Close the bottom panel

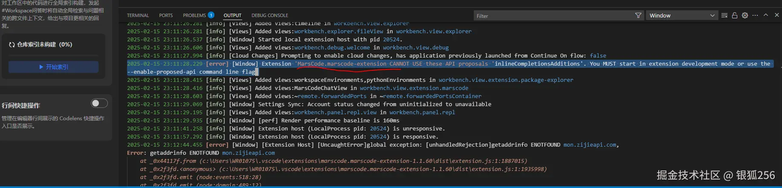coord(776,15)
